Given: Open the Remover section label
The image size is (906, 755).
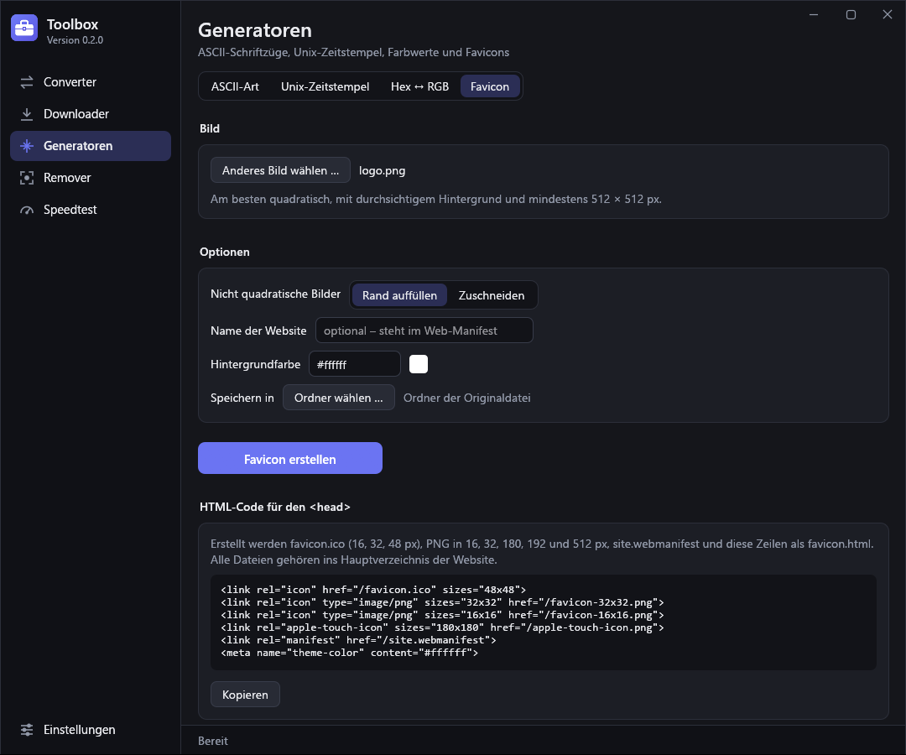Looking at the screenshot, I should pyautogui.click(x=67, y=178).
